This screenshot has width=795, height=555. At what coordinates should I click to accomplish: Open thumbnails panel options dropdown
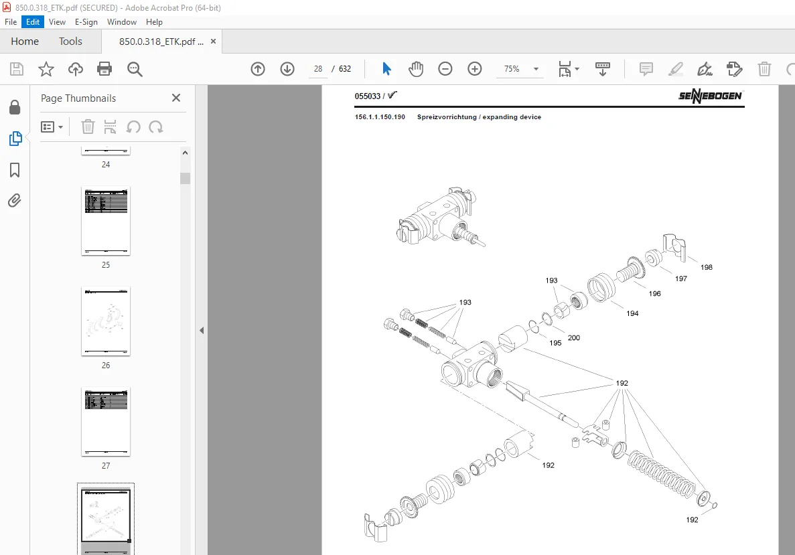coord(52,127)
